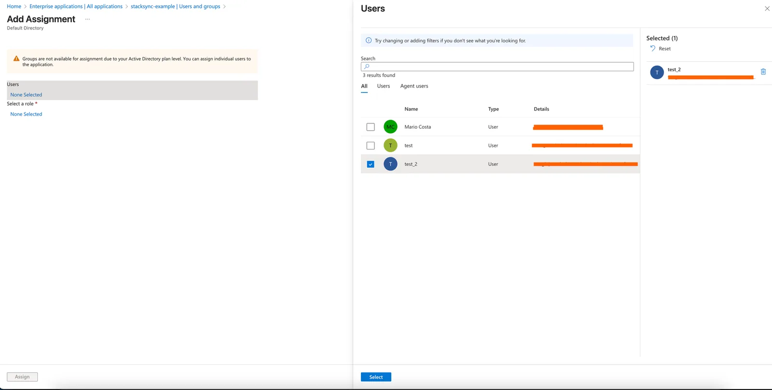Click the Select button
Image resolution: width=772 pixels, height=390 pixels.
[x=376, y=377]
